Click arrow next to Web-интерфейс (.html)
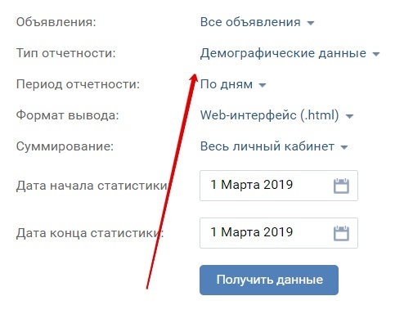The image size is (413, 323). coord(349,116)
